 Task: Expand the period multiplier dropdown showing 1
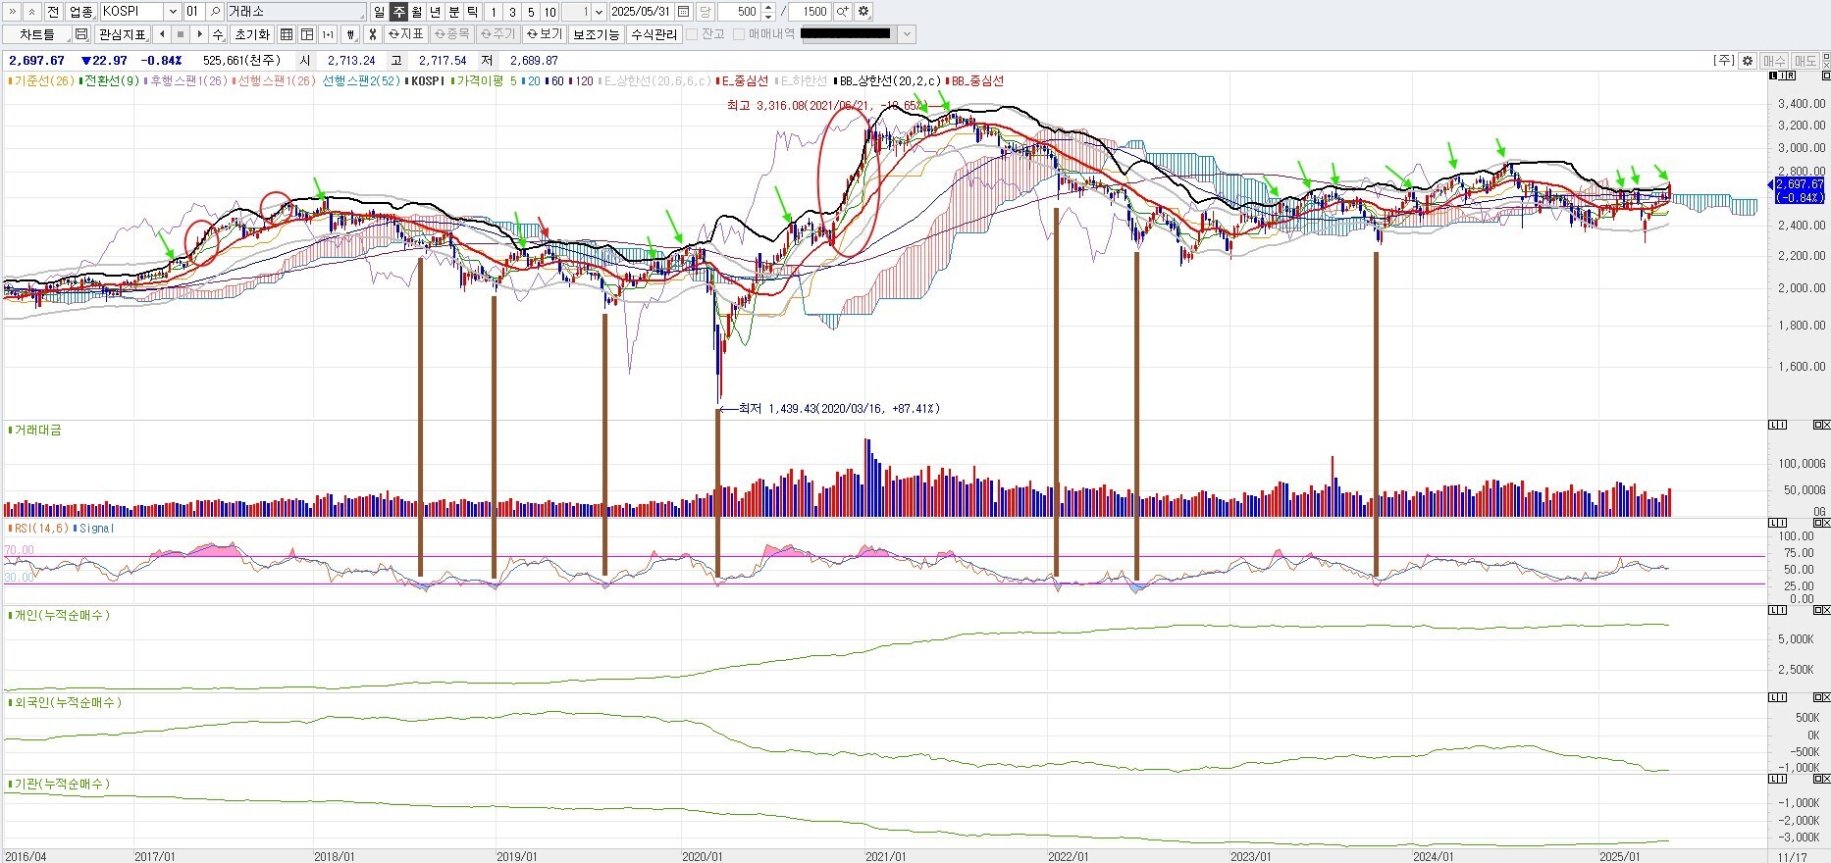[599, 12]
